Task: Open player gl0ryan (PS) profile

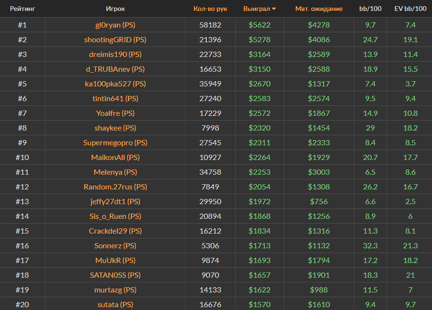Action: point(115,25)
